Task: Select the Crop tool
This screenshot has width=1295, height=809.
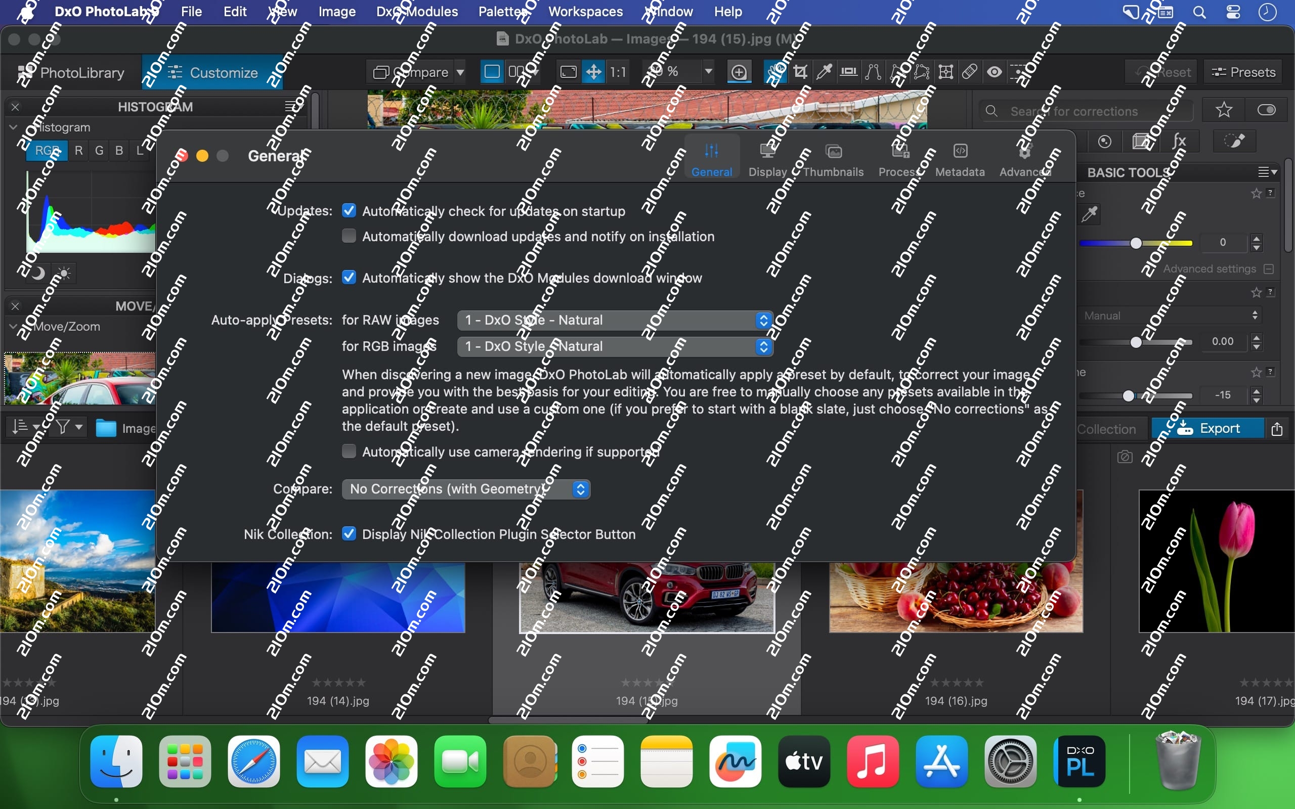Action: pyautogui.click(x=800, y=72)
